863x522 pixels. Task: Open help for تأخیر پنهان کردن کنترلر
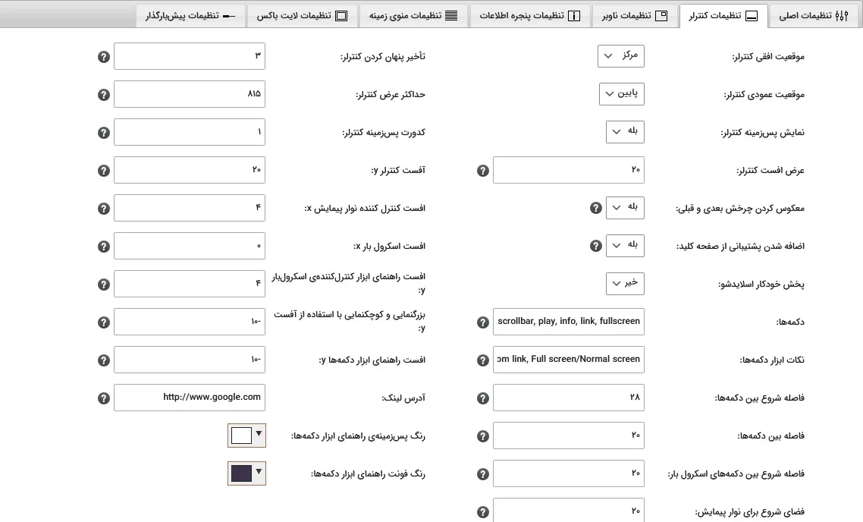(103, 57)
